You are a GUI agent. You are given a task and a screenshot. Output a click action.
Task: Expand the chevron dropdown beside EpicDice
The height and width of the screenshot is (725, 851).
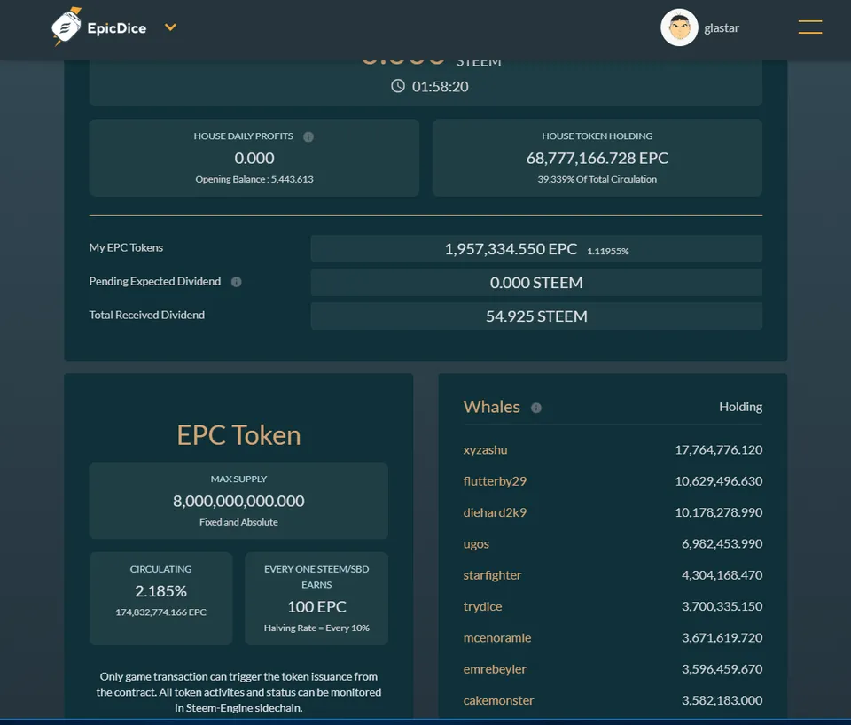point(170,27)
